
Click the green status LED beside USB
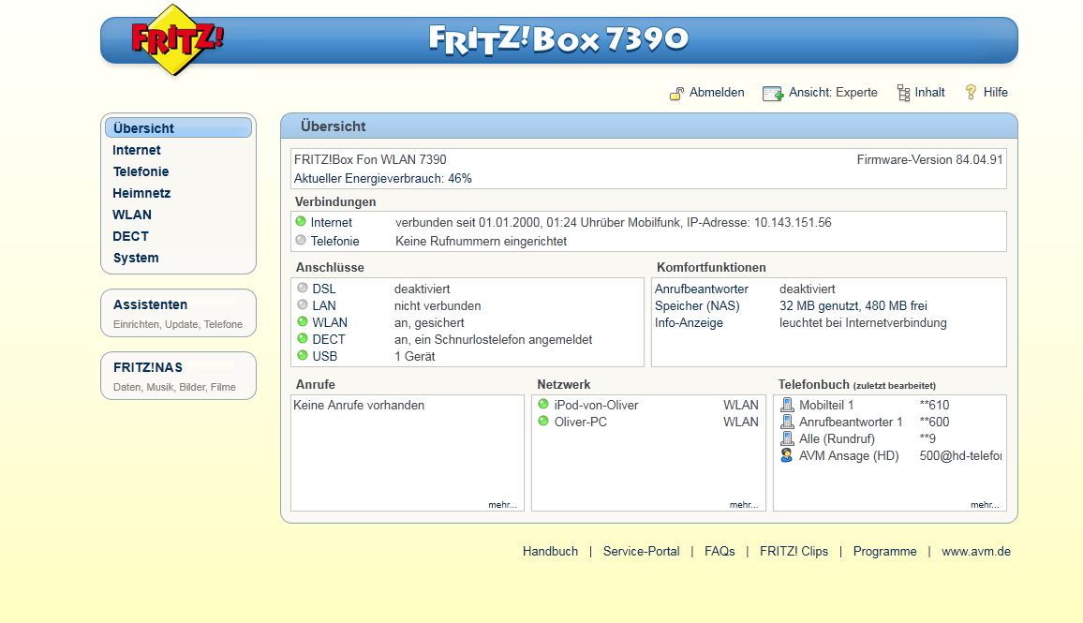(303, 356)
